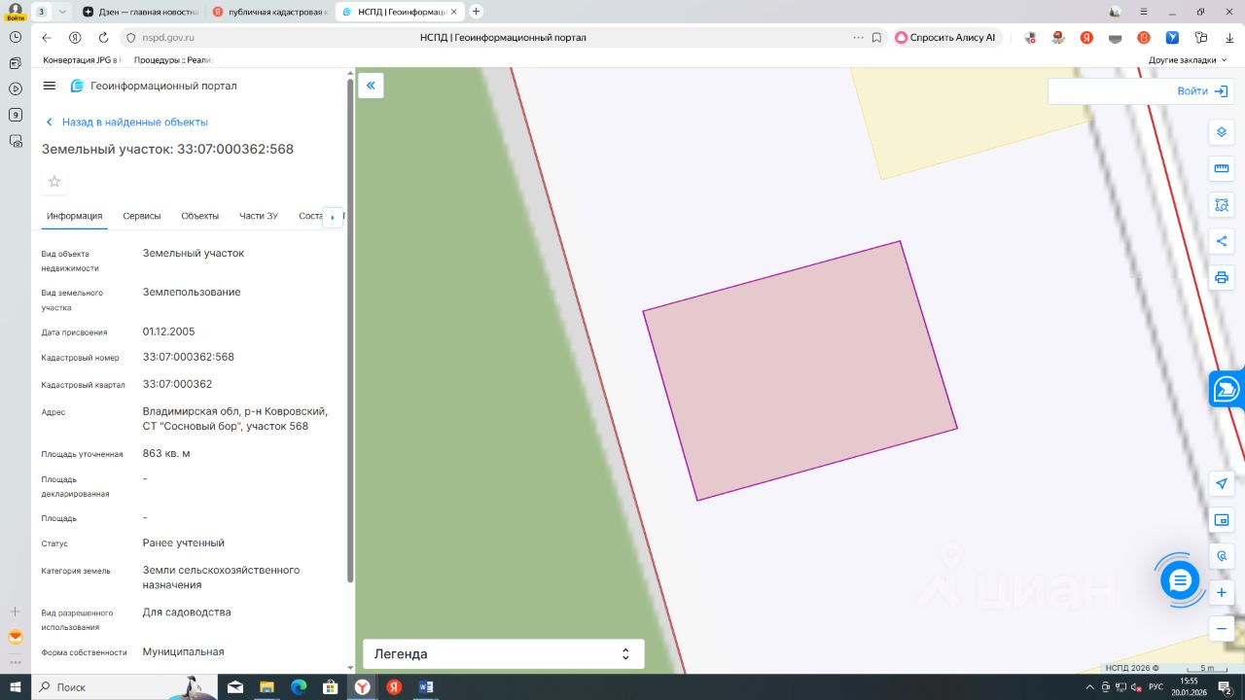1245x700 pixels.
Task: Switch to the Части ЗУ tab
Action: tap(259, 216)
